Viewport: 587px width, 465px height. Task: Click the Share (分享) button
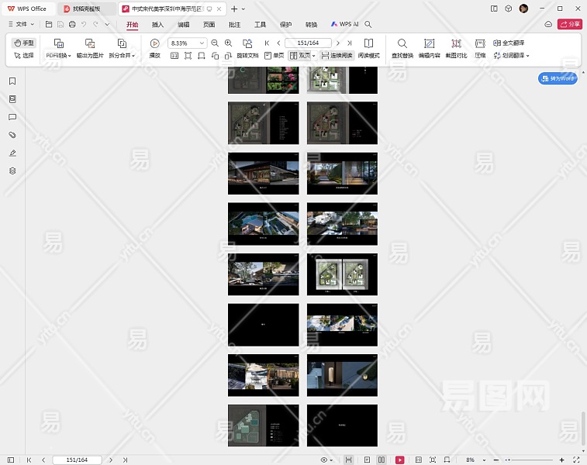[570, 25]
